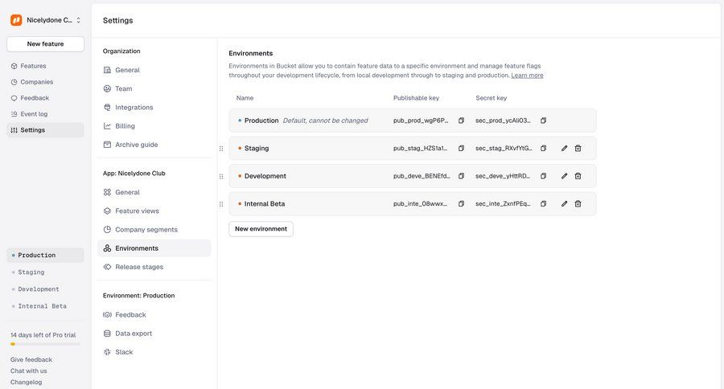Open Billing settings
Image resolution: width=724 pixels, height=389 pixels.
click(154, 126)
